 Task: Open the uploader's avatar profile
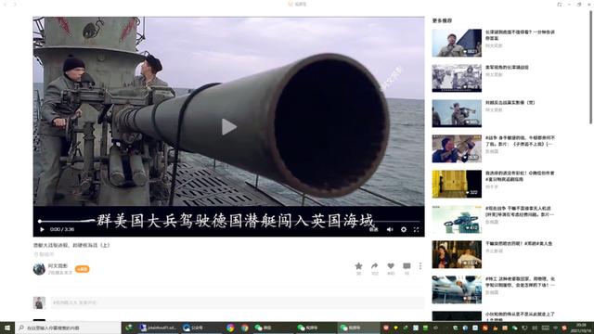tap(39, 268)
